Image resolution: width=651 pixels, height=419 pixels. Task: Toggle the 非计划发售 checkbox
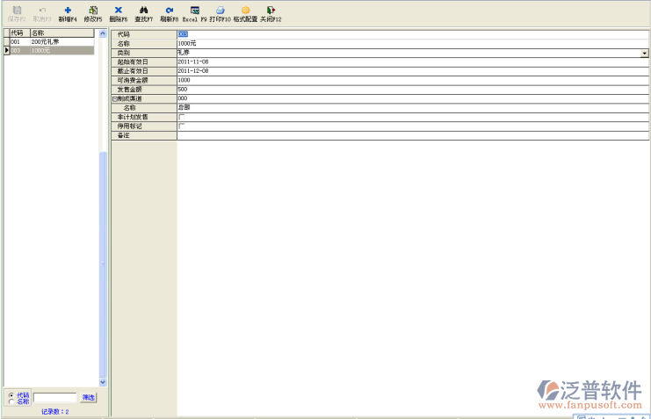182,117
